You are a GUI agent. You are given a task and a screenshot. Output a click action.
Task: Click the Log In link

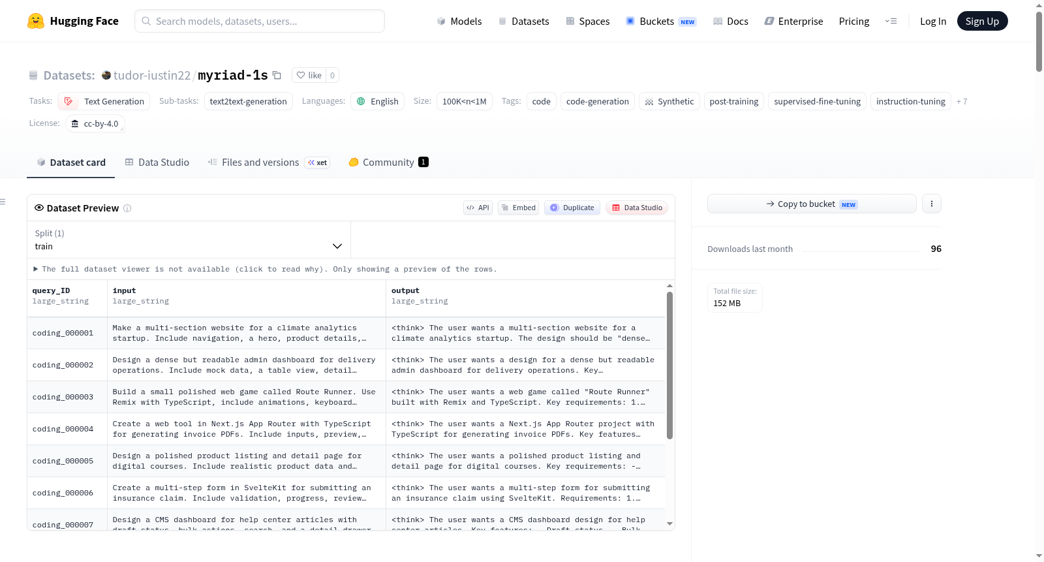[x=933, y=21]
